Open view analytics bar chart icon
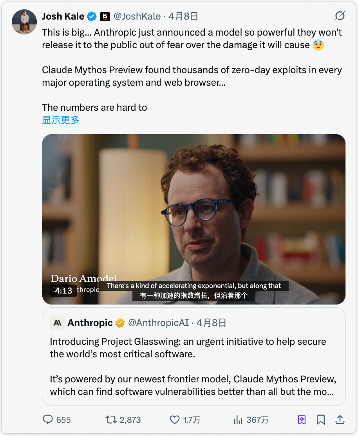 pos(238,420)
